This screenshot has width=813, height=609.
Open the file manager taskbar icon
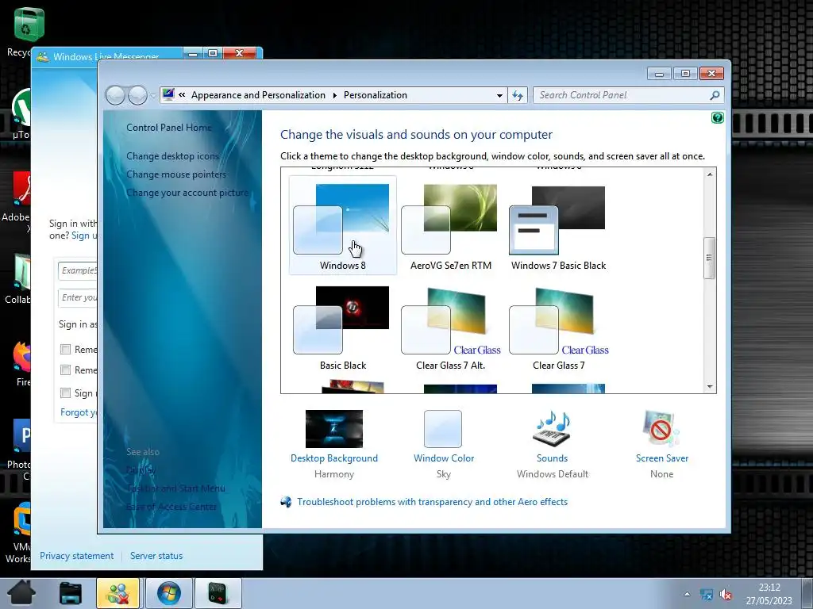[70, 593]
